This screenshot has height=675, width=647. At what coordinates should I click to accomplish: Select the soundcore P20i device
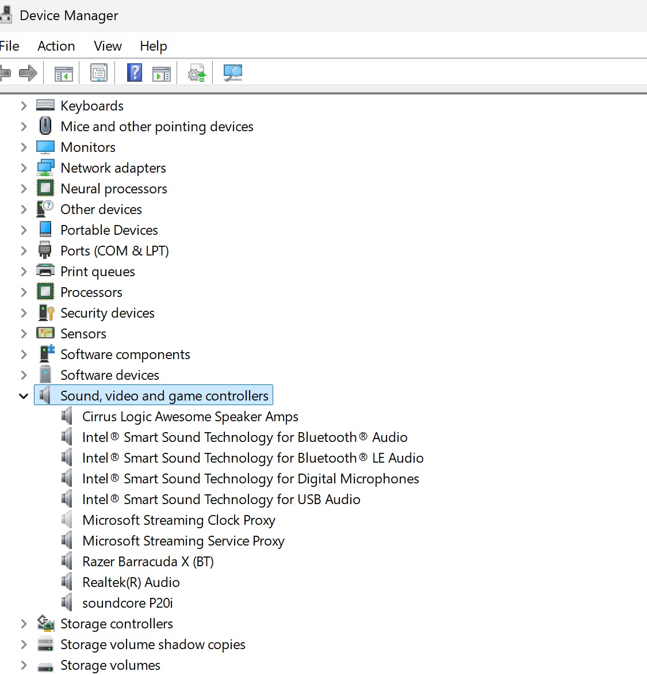[x=127, y=602]
